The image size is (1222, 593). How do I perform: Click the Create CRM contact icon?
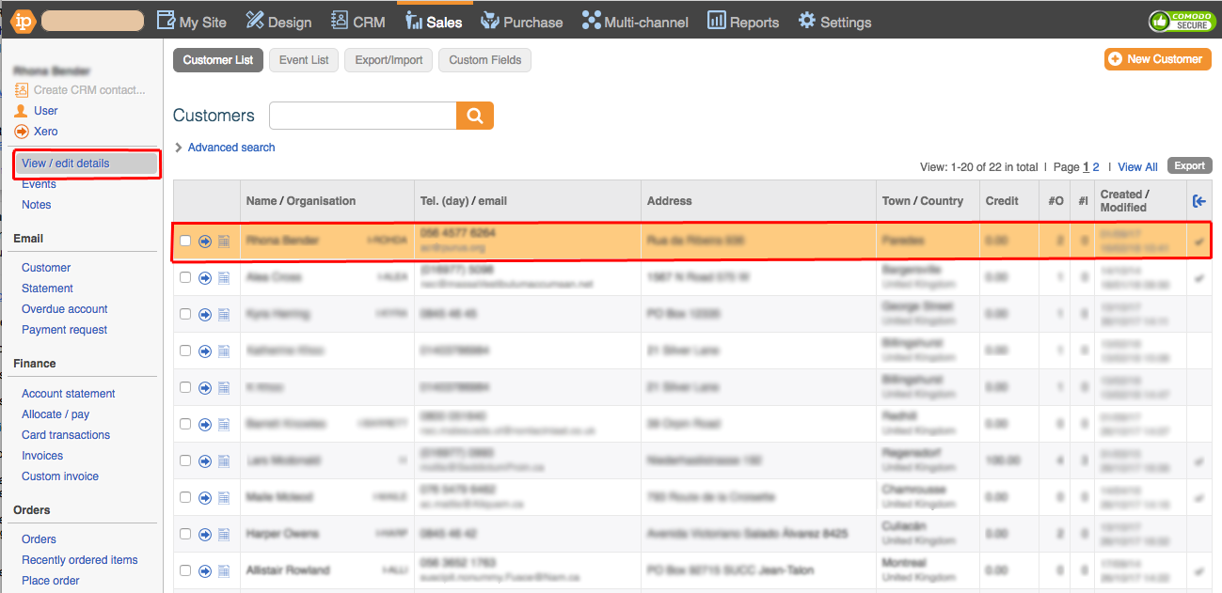pos(22,90)
